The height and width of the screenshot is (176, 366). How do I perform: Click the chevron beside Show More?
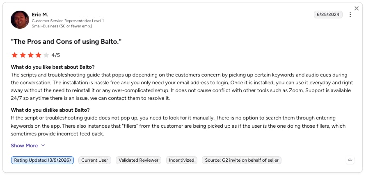43,145
